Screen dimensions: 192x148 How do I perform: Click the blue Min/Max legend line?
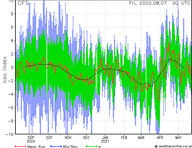coord(56,146)
